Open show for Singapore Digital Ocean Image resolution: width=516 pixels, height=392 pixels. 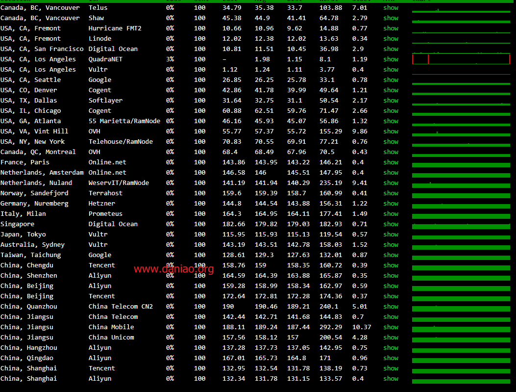tap(391, 224)
